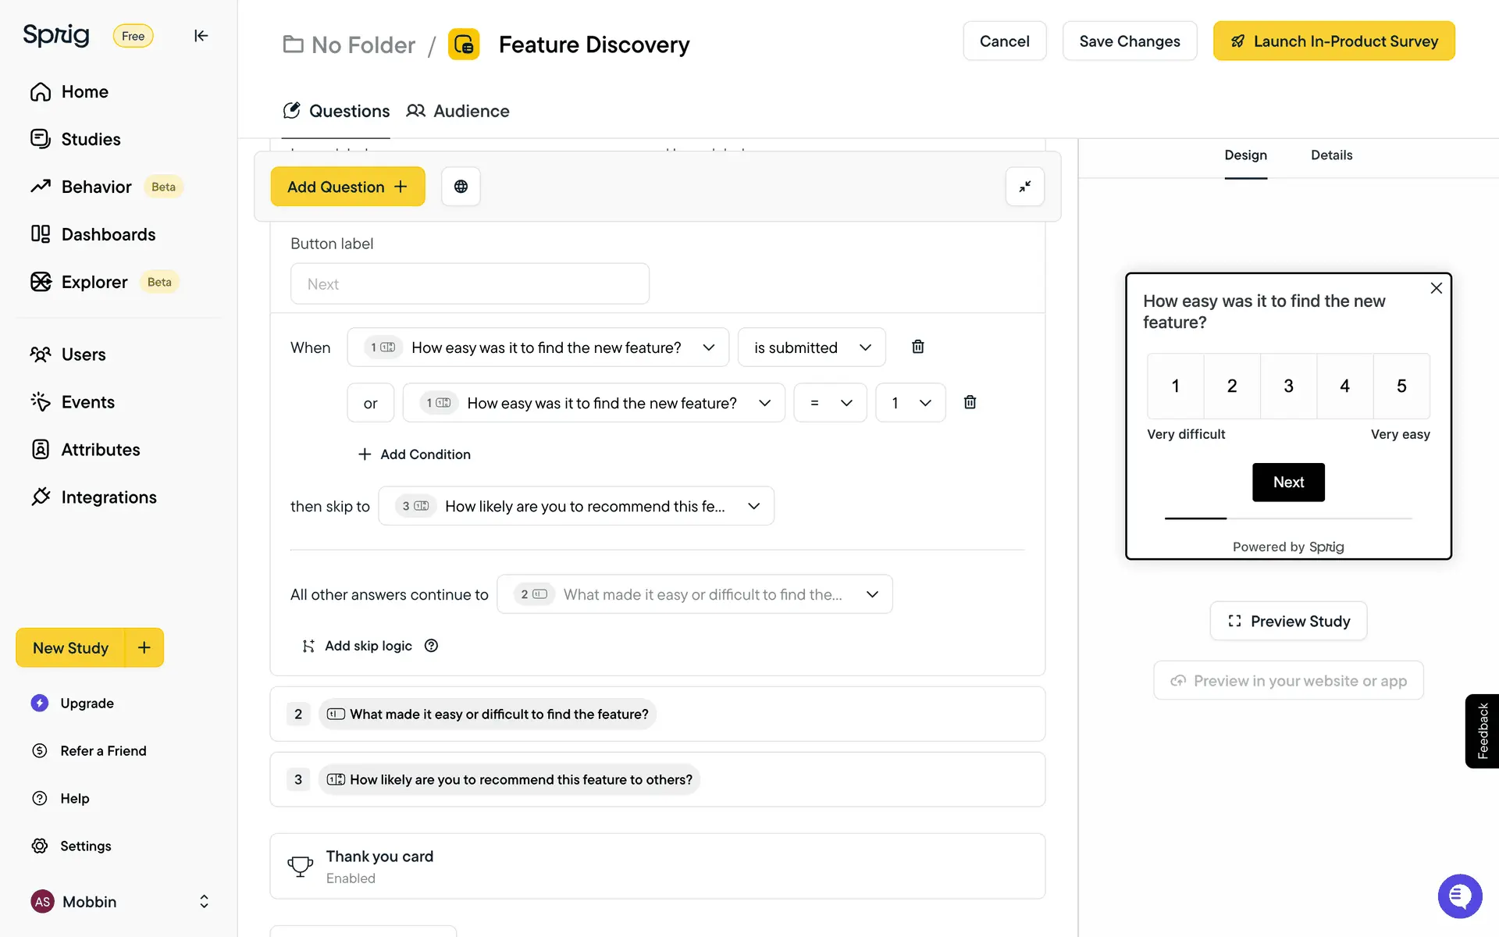Collapse the sidebar with arrow icon

pos(201,36)
